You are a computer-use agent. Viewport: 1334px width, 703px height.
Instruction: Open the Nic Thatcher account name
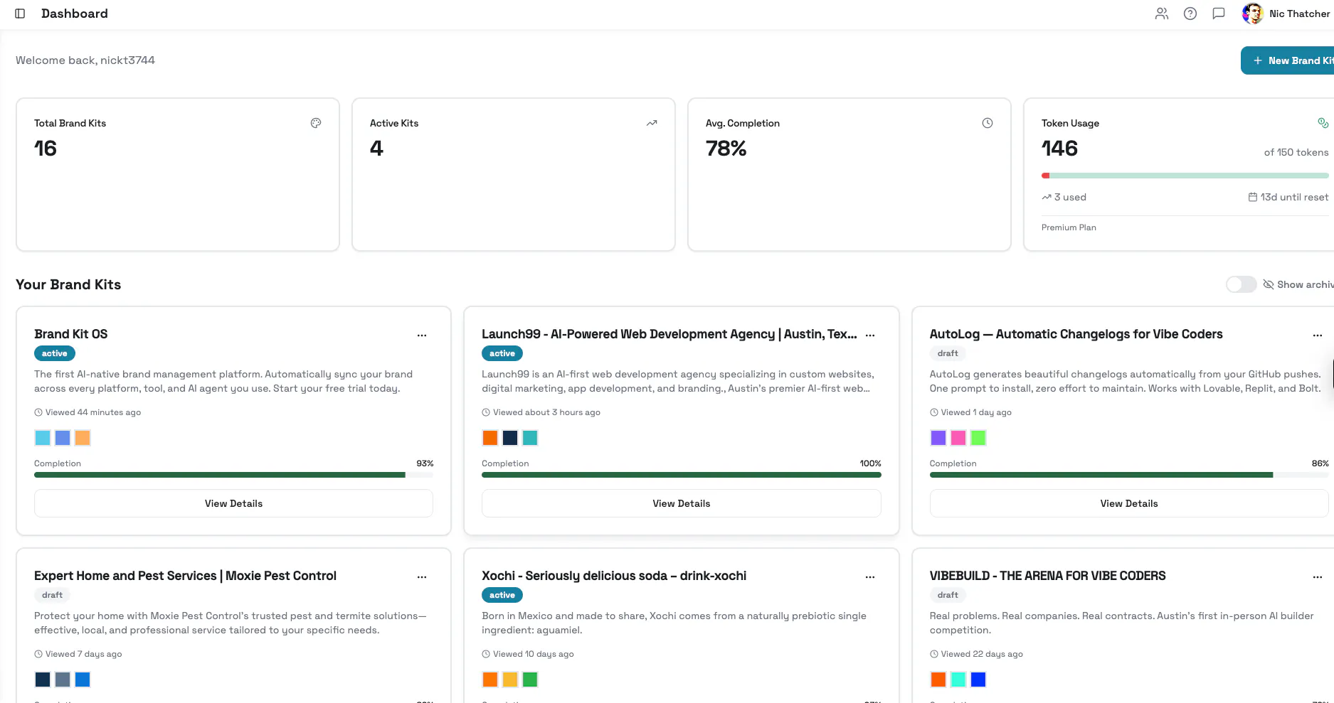[x=1299, y=14]
